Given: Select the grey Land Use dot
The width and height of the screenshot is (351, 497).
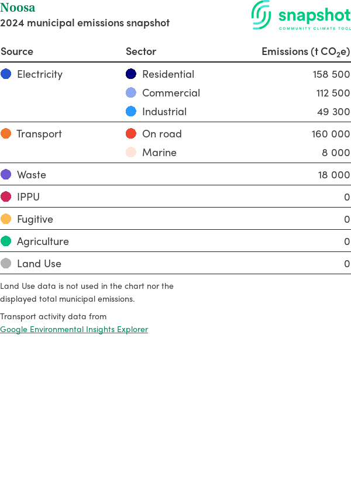Looking at the screenshot, I should (6, 264).
